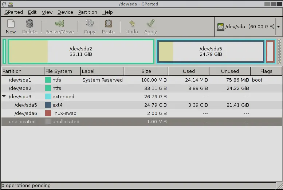Image resolution: width=283 pixels, height=190 pixels.
Task: Select the /dev/sda2 partition row
Action: click(142, 88)
